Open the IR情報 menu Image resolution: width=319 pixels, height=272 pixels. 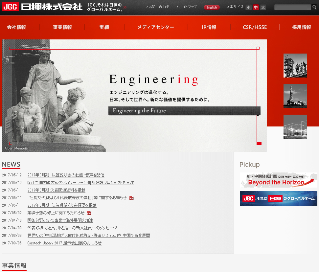coord(209,27)
